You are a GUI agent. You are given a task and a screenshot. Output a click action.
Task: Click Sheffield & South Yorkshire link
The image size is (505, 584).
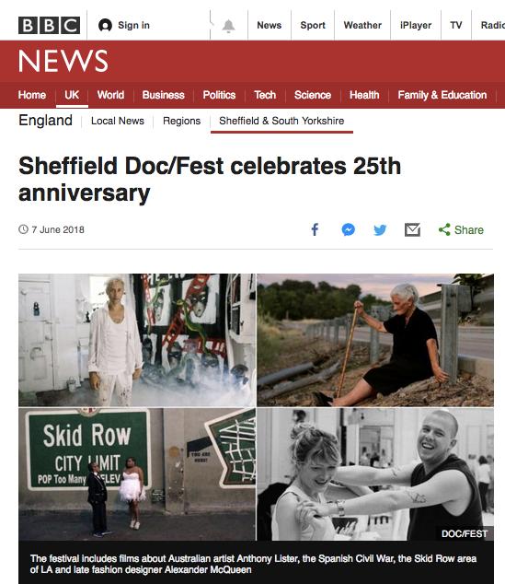tap(281, 121)
